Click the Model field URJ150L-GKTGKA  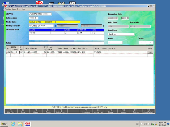[41, 26]
